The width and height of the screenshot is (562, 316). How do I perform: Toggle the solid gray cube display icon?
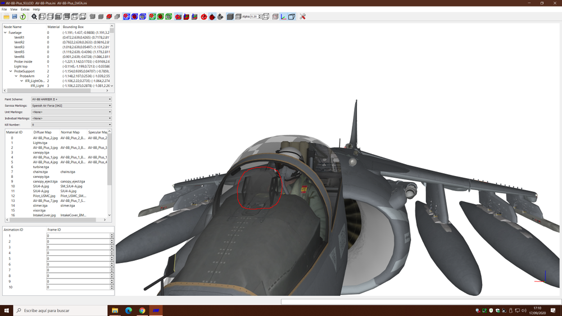tap(230, 16)
